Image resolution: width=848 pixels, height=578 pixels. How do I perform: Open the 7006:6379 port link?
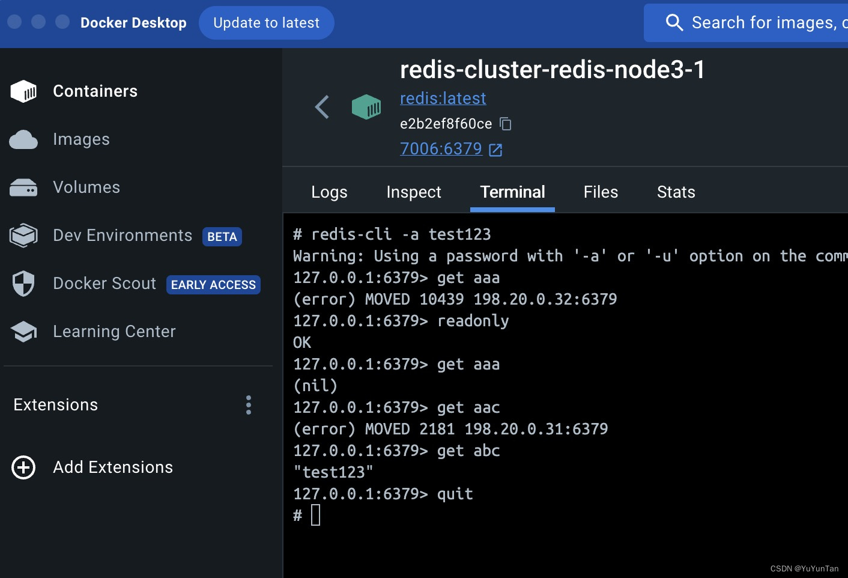point(441,148)
